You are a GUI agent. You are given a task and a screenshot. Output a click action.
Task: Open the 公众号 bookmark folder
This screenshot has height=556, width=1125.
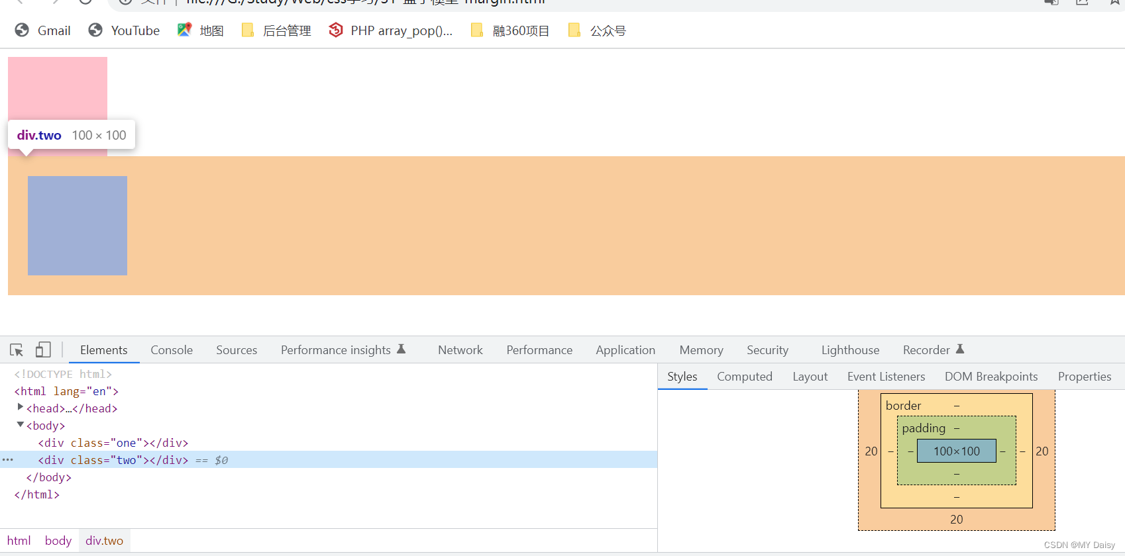pyautogui.click(x=597, y=30)
